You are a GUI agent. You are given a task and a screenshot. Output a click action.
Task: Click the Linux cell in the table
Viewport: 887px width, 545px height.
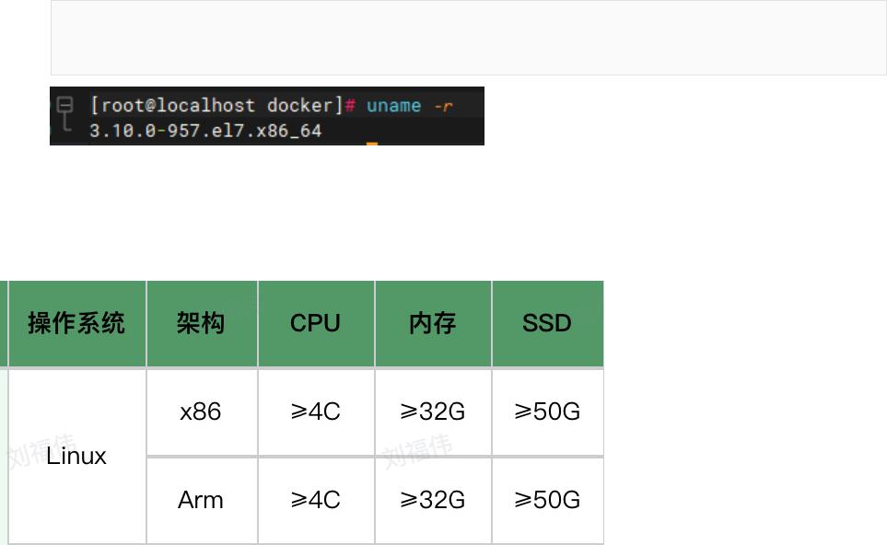76,456
